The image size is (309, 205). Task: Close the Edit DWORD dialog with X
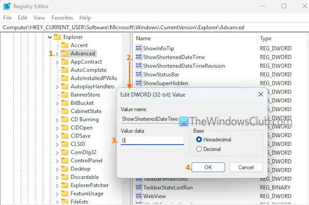[x=261, y=95]
